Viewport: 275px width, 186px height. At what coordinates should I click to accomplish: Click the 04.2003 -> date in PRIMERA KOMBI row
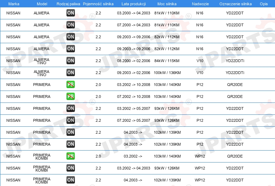133,180
